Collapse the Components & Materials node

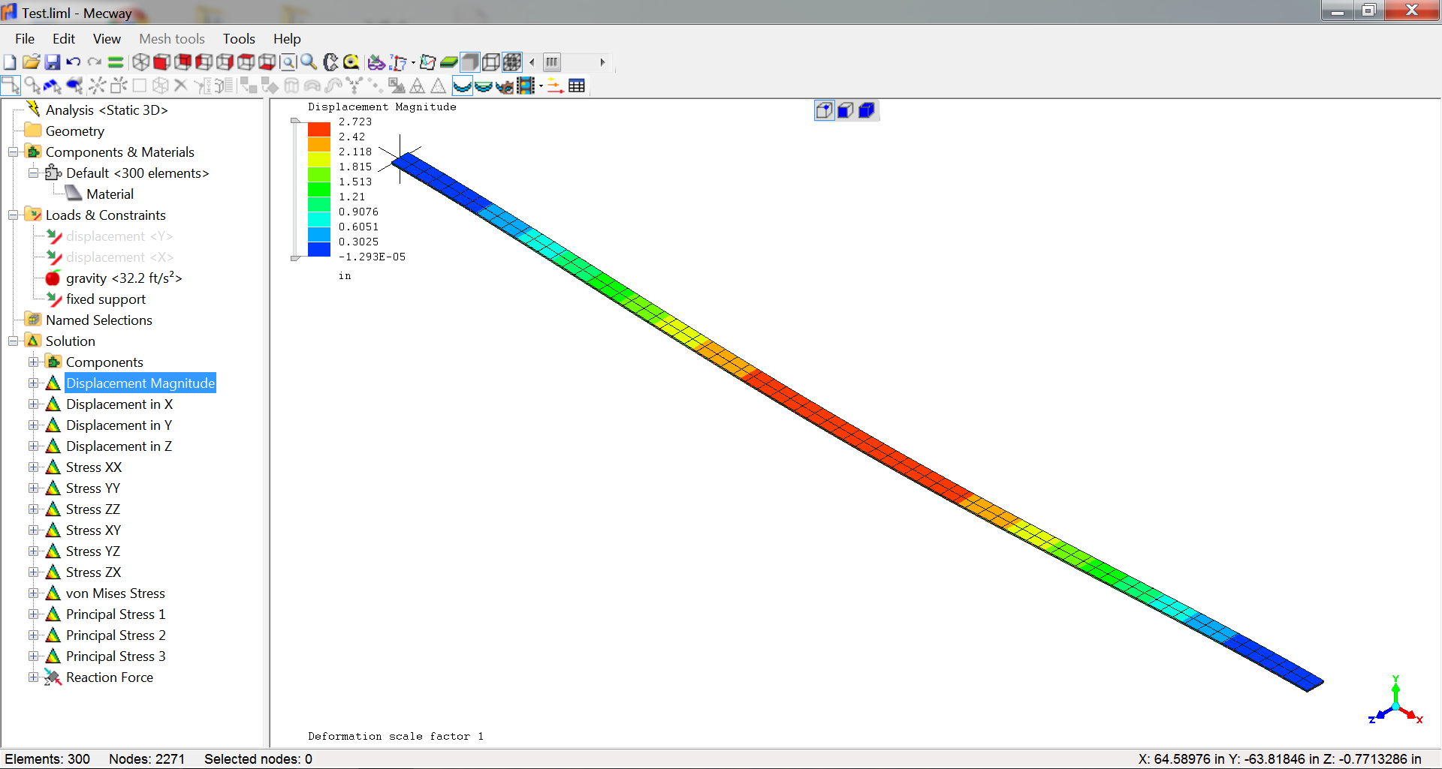tap(13, 152)
